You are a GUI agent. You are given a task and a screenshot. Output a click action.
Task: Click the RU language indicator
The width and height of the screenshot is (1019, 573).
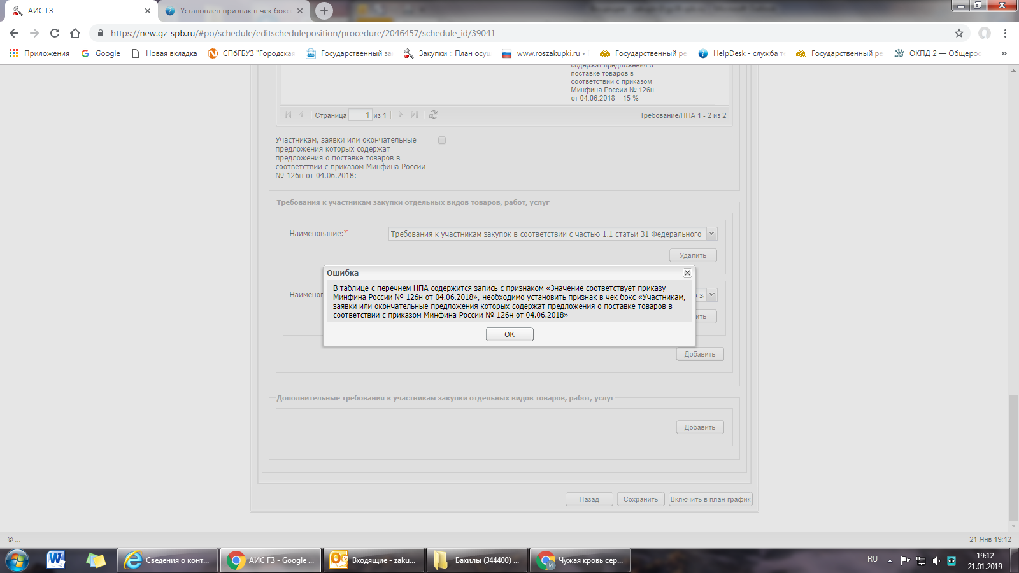point(873,559)
